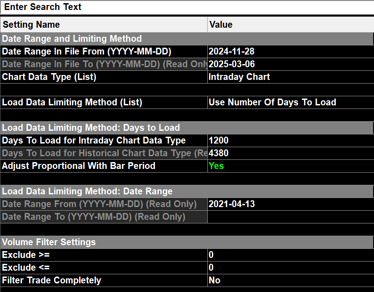
Task: Select Adjust Proportional With Bar Period setting name
Action: click(104, 166)
